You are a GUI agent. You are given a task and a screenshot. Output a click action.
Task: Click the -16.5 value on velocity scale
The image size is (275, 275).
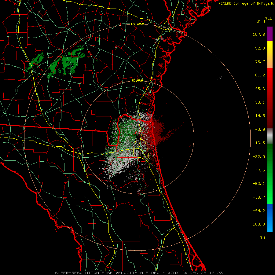pyautogui.click(x=259, y=143)
